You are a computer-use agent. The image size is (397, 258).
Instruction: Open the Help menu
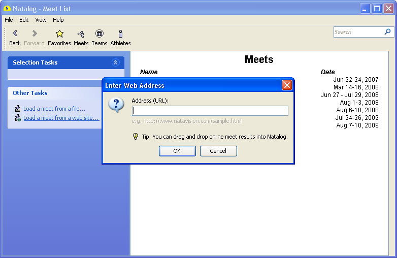click(58, 20)
